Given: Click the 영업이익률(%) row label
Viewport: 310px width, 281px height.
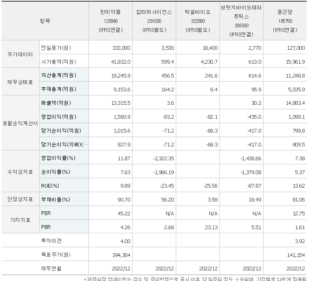Looking at the screenshot, I should pyautogui.click(x=58, y=158).
